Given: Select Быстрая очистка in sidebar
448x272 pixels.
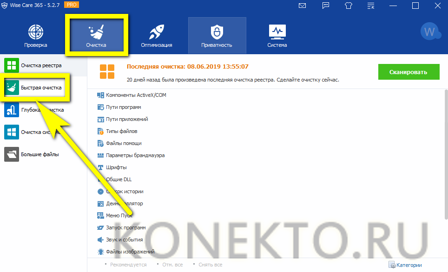Looking at the screenshot, I should click(x=41, y=88).
